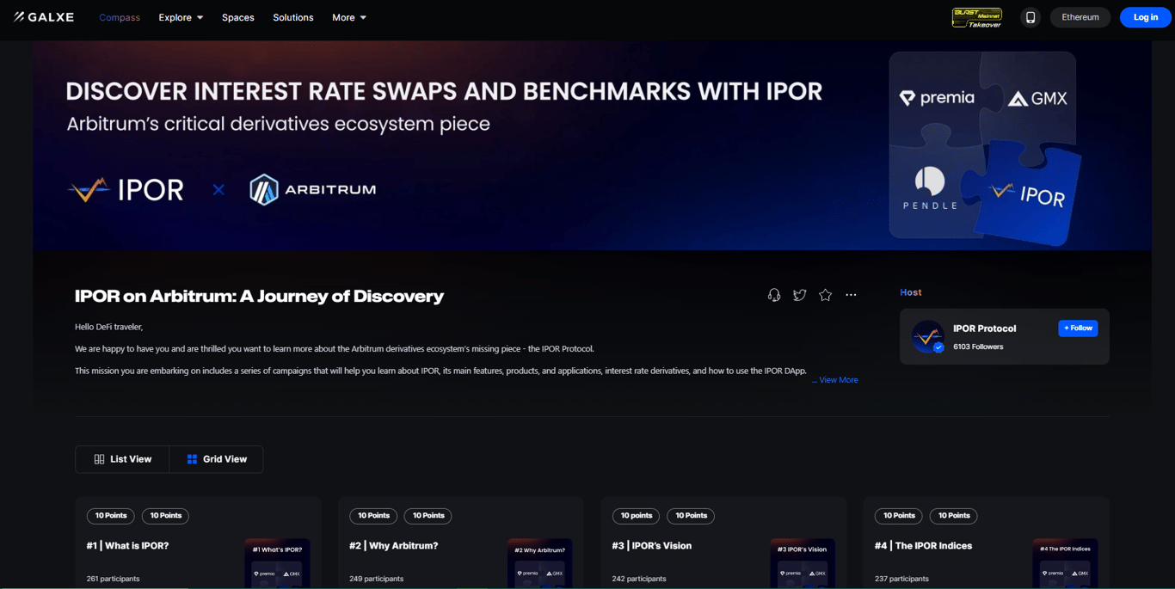Click the IPOR Arbitrum banner image
This screenshot has height=589, width=1175.
click(x=592, y=145)
